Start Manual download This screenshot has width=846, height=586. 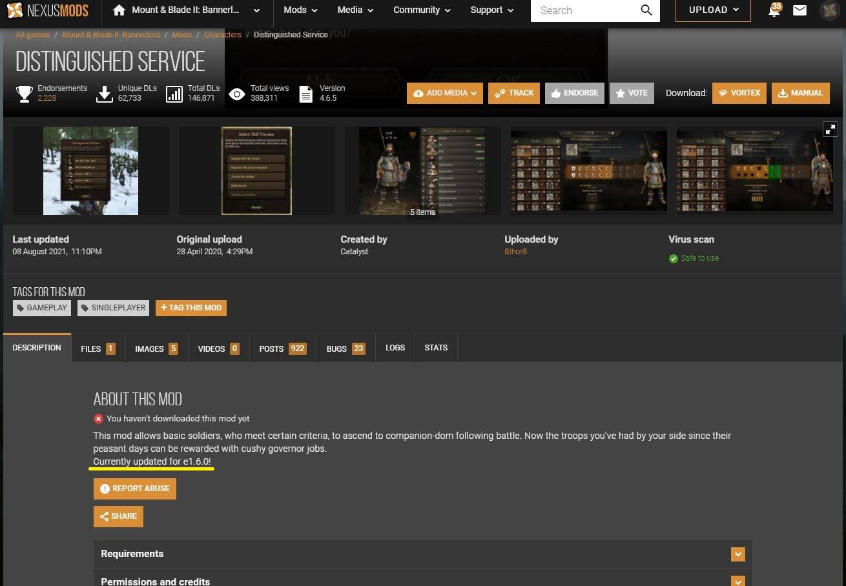pos(800,93)
